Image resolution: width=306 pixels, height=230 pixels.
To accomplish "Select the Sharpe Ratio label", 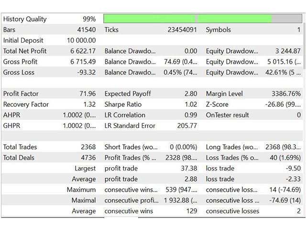I will [x=124, y=104].
